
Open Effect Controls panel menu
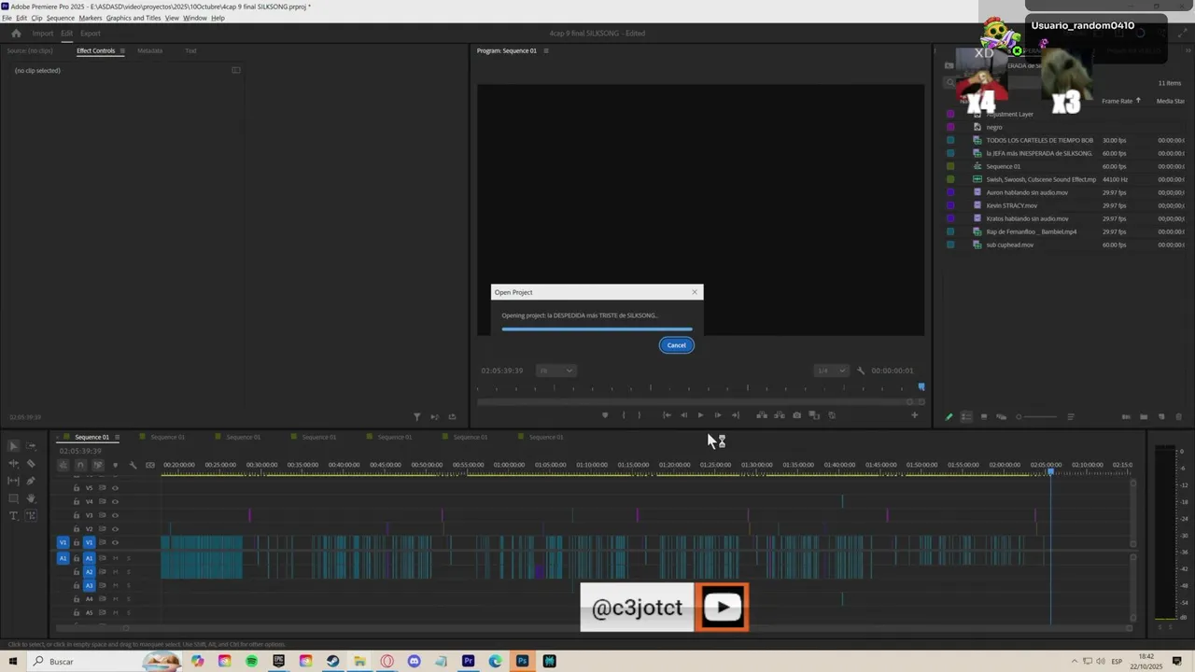coord(121,50)
